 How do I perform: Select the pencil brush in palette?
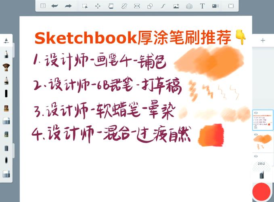point(6,54)
